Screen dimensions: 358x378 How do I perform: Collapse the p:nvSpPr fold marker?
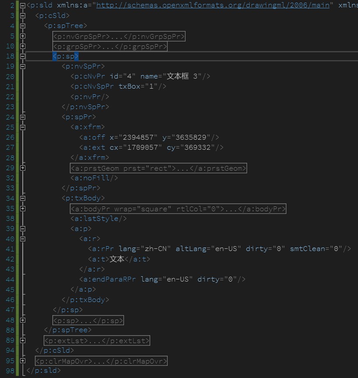click(22, 66)
